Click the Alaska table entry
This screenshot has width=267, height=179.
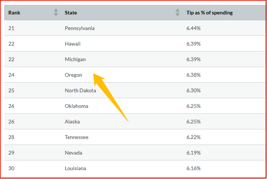(x=72, y=122)
